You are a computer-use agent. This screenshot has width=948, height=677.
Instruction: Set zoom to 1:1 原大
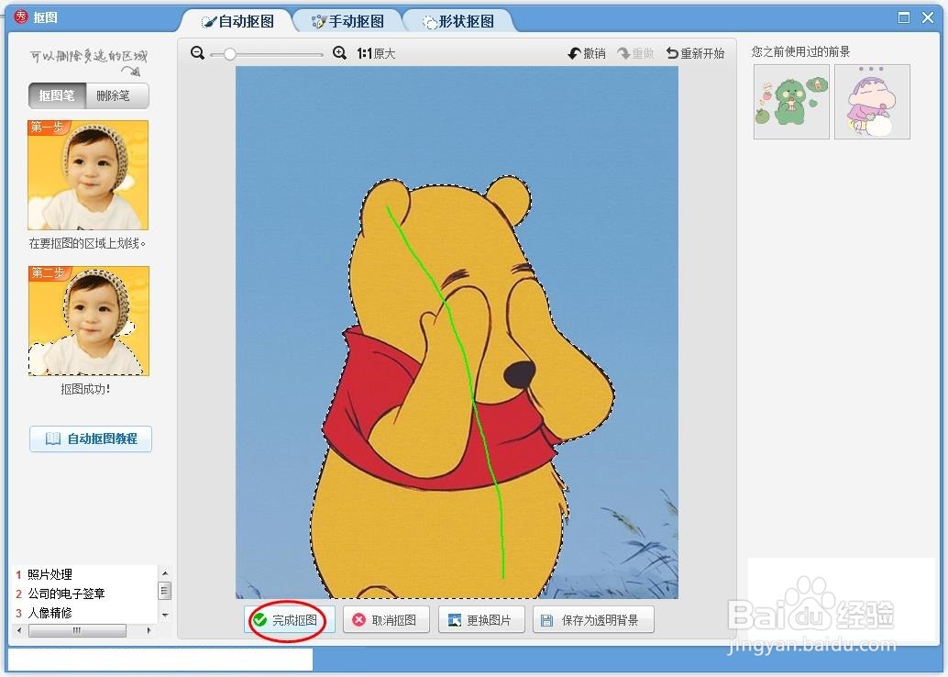click(x=376, y=54)
